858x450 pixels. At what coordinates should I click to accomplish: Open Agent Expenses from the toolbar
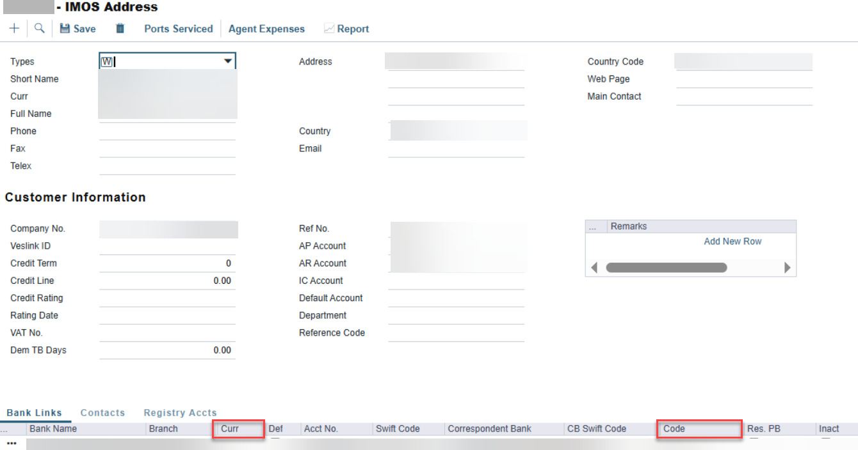tap(266, 29)
